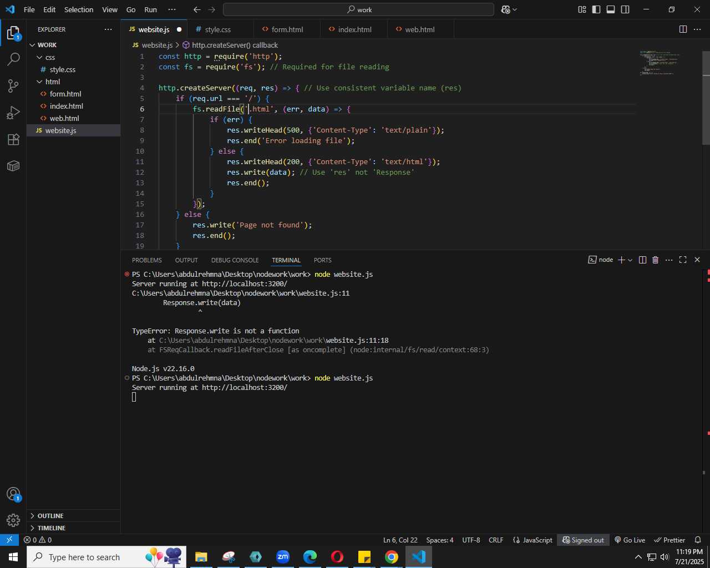Switch to the PORTS panel tab
This screenshot has width=710, height=568.
[322, 260]
